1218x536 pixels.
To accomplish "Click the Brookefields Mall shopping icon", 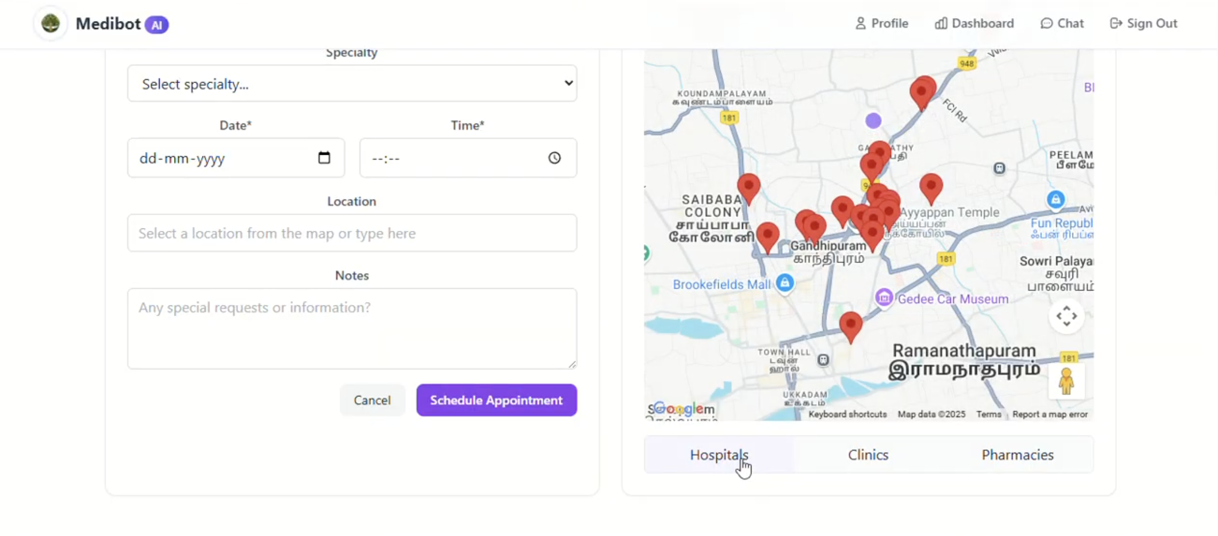I will (x=785, y=283).
